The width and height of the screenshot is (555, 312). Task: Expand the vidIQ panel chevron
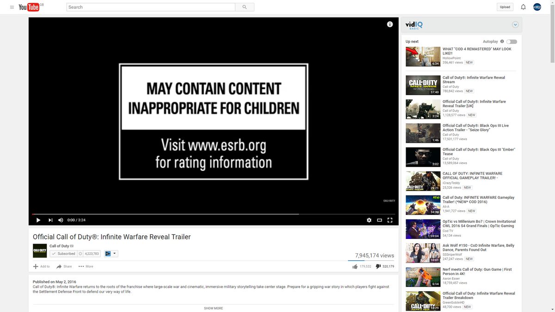[x=515, y=25]
